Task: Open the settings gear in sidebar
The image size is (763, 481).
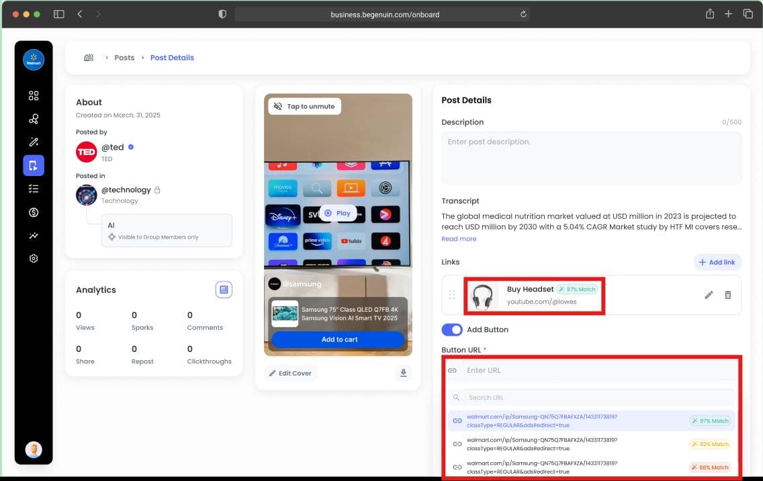Action: pos(33,259)
